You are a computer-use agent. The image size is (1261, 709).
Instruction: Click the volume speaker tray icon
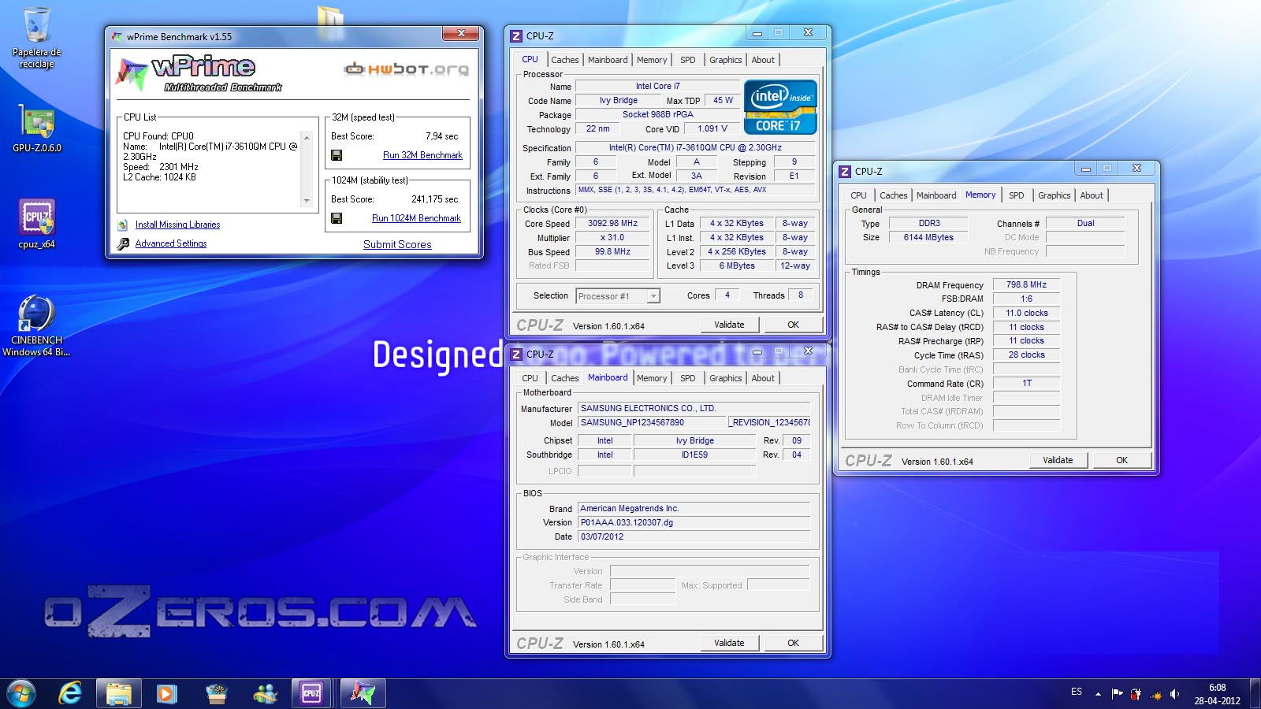[x=1174, y=694]
